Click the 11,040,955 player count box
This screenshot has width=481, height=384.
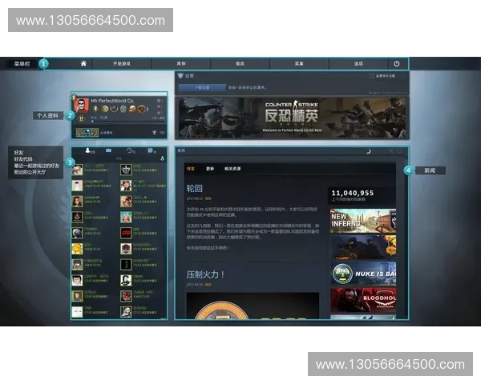coord(362,195)
